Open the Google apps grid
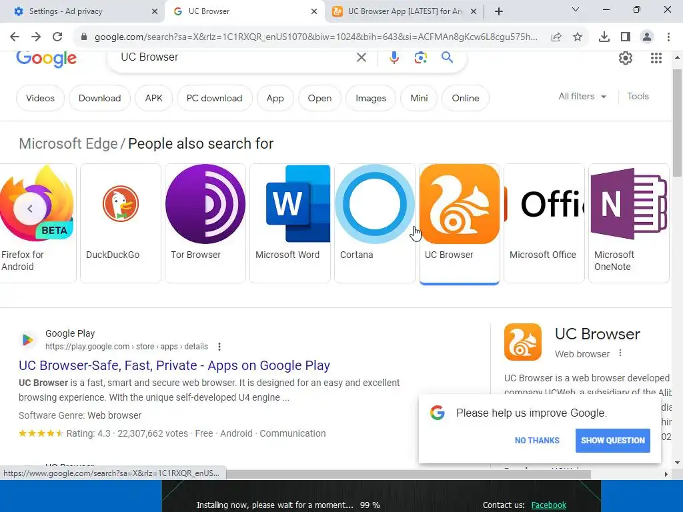This screenshot has height=512, width=683. click(656, 57)
